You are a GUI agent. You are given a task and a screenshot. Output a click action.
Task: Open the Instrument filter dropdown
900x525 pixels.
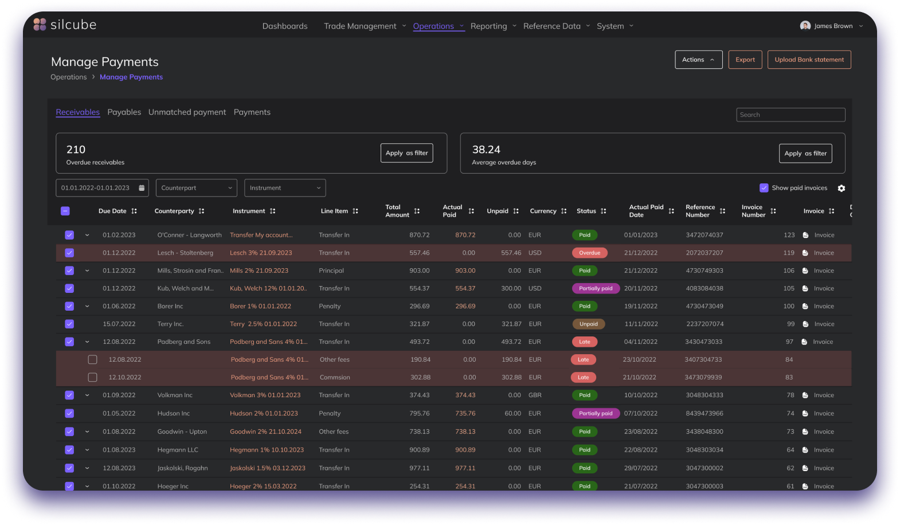[x=285, y=188]
